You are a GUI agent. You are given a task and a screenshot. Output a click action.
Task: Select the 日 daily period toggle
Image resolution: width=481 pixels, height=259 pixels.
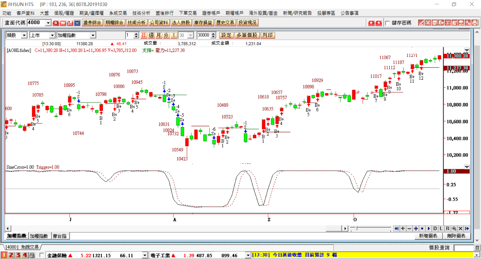click(x=144, y=35)
